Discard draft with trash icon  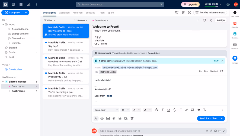coord(132,118)
